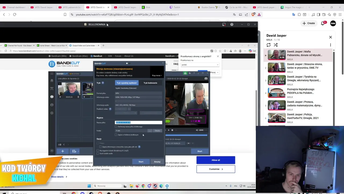Screen dimensions: 344x194
Task: Open the polski translation language dropdown
Action: click(200, 65)
